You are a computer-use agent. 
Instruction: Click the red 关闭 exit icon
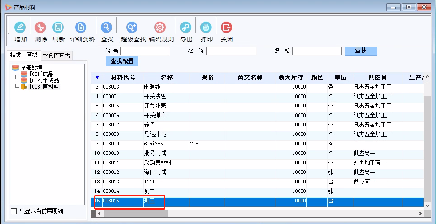tap(226, 28)
